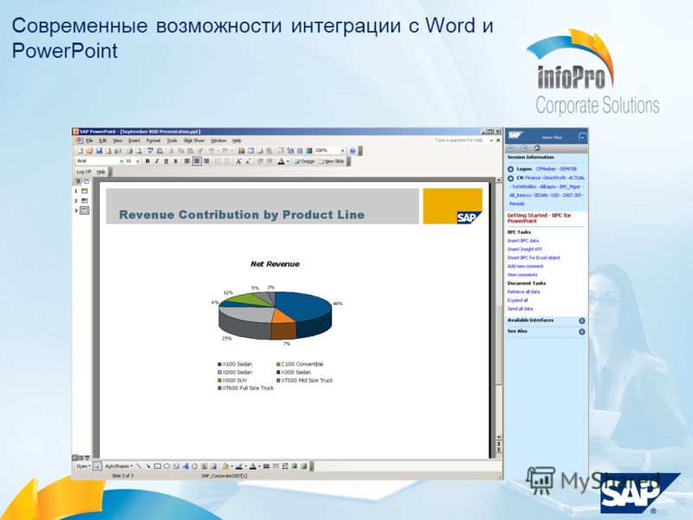Open the Draw menu dropdown
Screen dimensions: 693x520
pyautogui.click(x=83, y=466)
